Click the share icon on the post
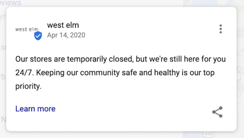This screenshot has width=244, height=138. click(217, 112)
